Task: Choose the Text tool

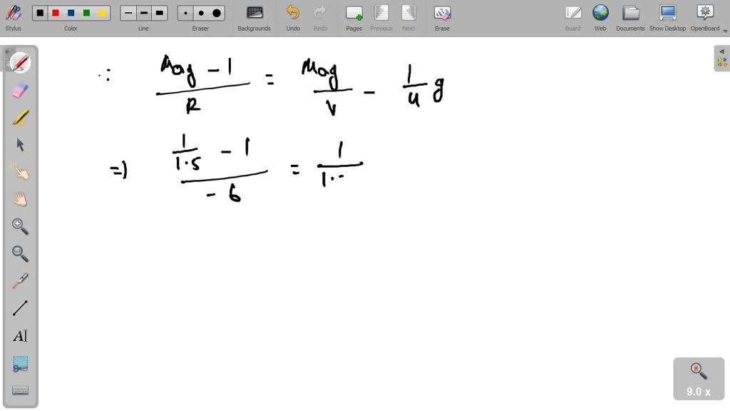Action: click(20, 335)
